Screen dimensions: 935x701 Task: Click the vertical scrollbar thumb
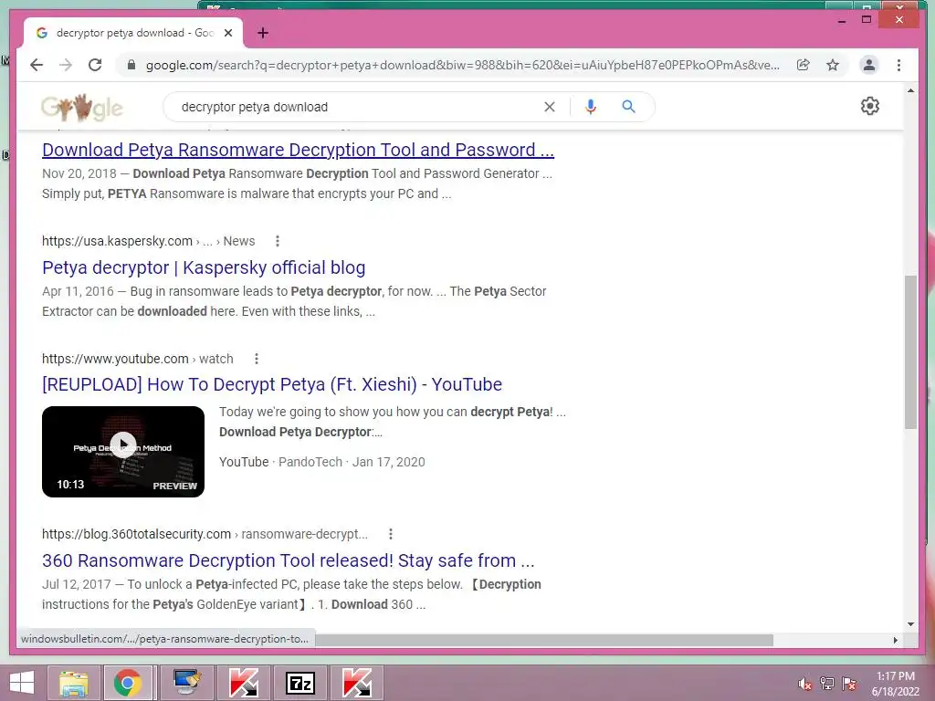click(910, 351)
